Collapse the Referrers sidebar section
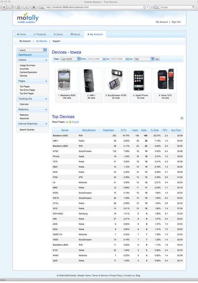 [x=46, y=110]
